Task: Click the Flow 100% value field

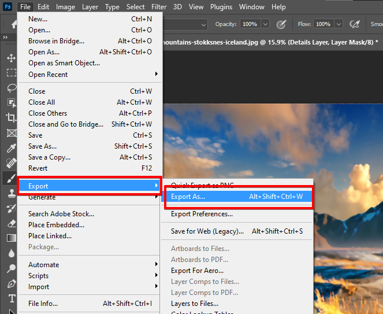Action: coord(323,24)
